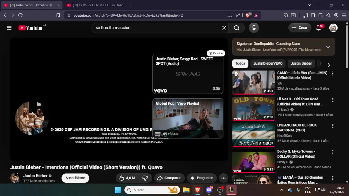Open Brave playlist music note icon

(306, 16)
